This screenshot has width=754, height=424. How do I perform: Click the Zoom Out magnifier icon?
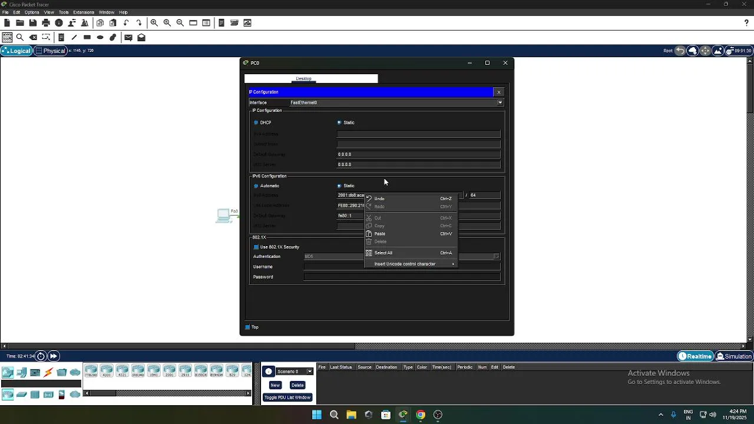tap(180, 23)
